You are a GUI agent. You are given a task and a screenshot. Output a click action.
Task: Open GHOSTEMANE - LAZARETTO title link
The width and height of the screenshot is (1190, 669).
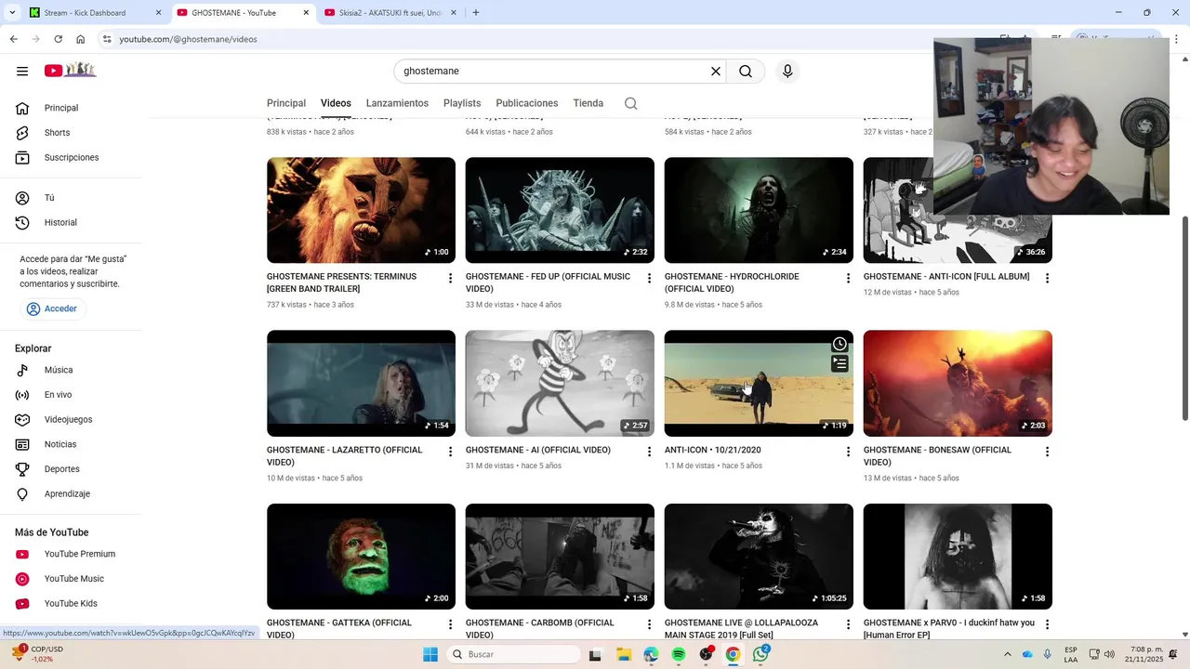click(x=344, y=456)
